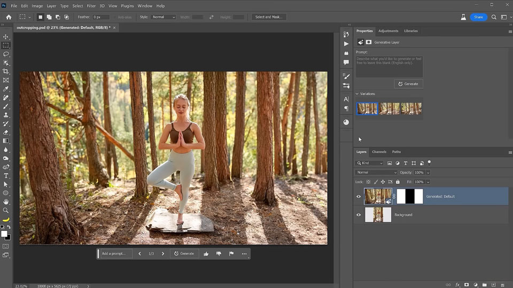
Task: Show previous variation in taskbar
Action: coord(139,254)
